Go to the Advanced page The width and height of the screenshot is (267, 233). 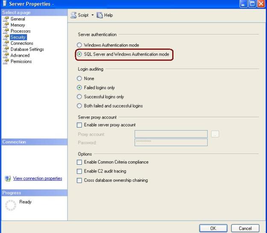pyautogui.click(x=20, y=55)
